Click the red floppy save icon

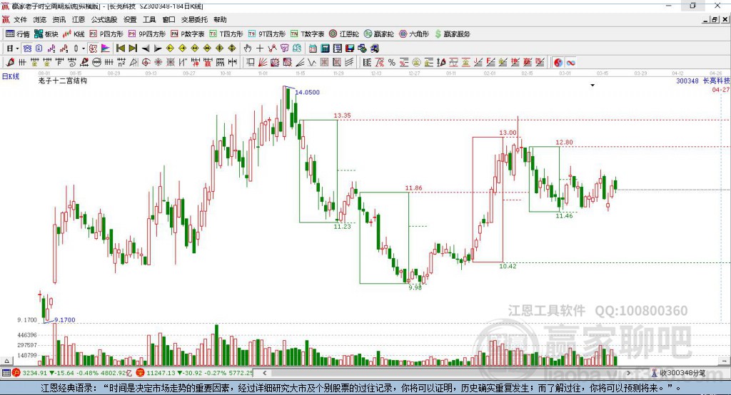click(350, 48)
